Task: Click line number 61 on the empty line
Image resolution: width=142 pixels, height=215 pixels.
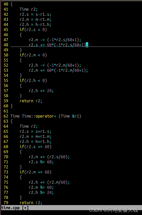Action: click(6, 111)
